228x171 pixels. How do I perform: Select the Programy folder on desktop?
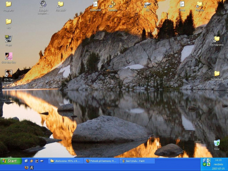9,6
